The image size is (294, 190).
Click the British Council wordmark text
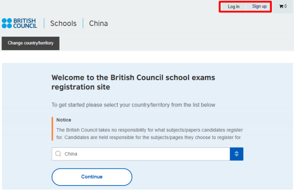[25, 23]
